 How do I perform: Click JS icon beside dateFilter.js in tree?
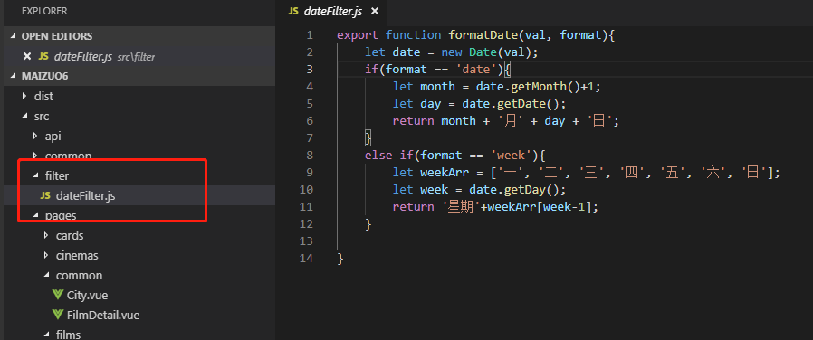[45, 195]
